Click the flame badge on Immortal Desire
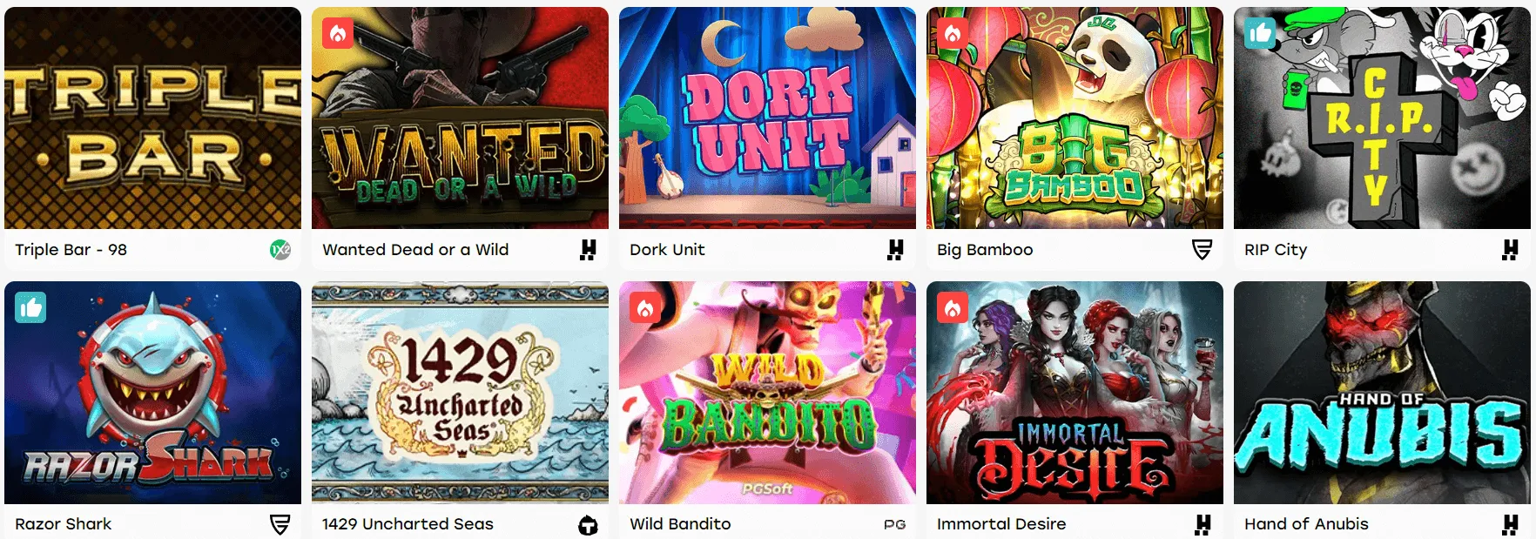The width and height of the screenshot is (1536, 539). [953, 307]
